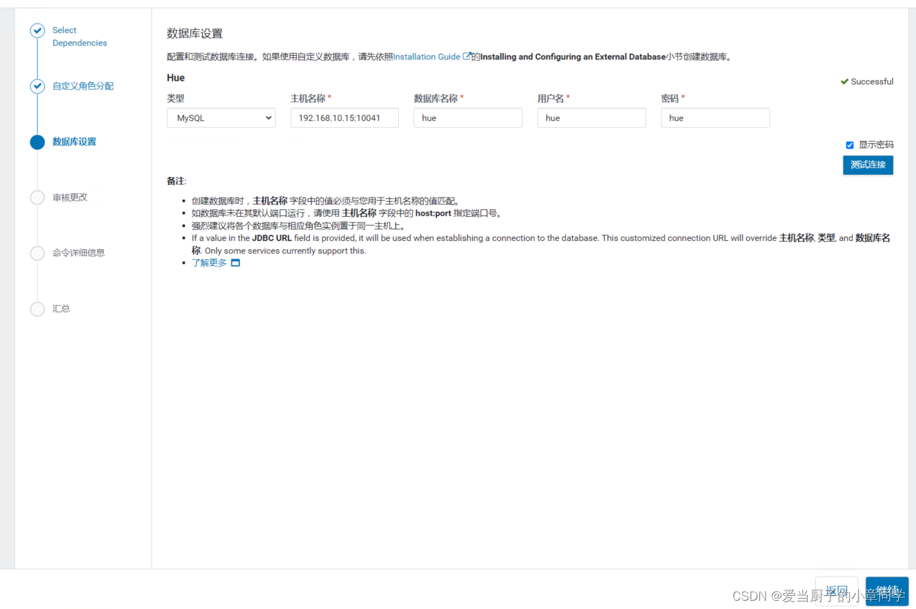Click the green Successful check icon
Screen dimensions: 916x609
pyautogui.click(x=844, y=81)
